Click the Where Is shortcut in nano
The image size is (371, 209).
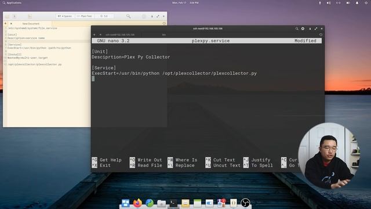click(x=183, y=160)
